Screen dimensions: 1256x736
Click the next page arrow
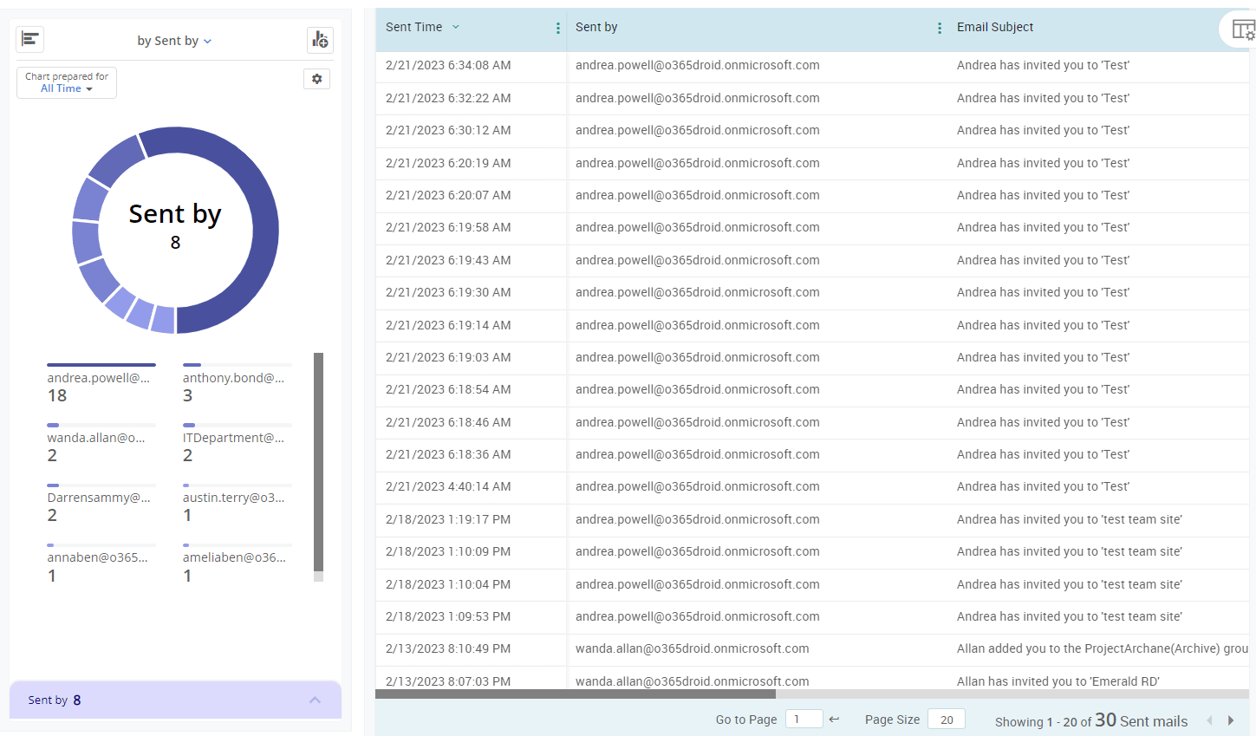coord(1231,720)
